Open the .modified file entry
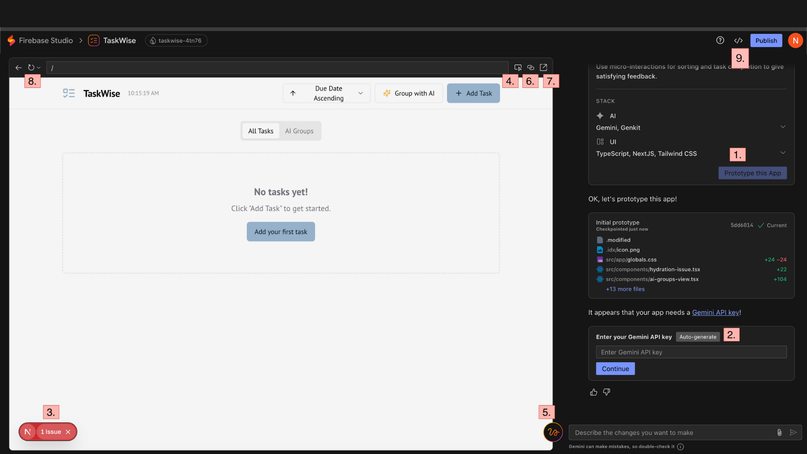The height and width of the screenshot is (454, 807). coord(618,240)
